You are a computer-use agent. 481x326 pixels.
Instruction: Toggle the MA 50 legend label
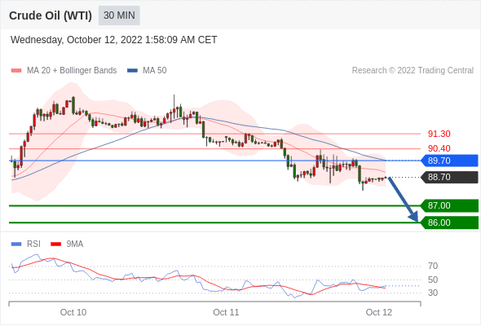(x=155, y=71)
